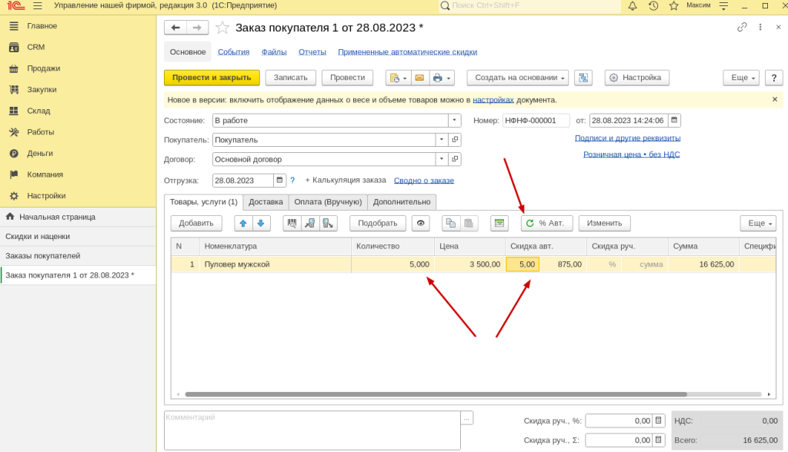Search by barcode icon in table toolbar
The height and width of the screenshot is (452, 788).
coord(292,224)
